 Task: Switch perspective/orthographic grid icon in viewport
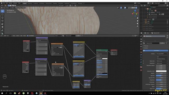[137, 26]
